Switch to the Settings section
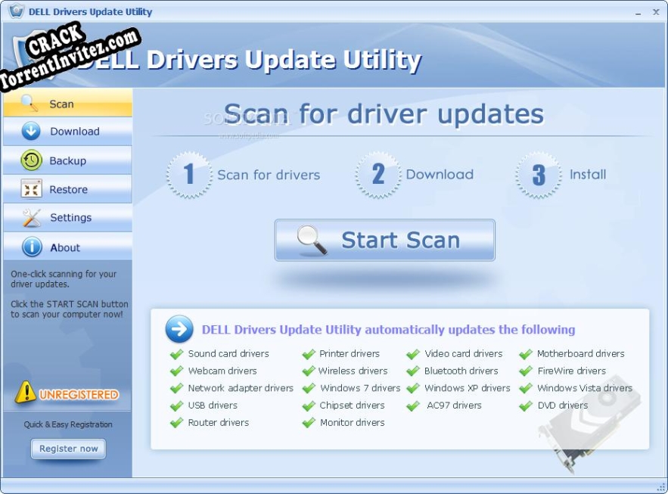This screenshot has width=668, height=494. pos(67,218)
